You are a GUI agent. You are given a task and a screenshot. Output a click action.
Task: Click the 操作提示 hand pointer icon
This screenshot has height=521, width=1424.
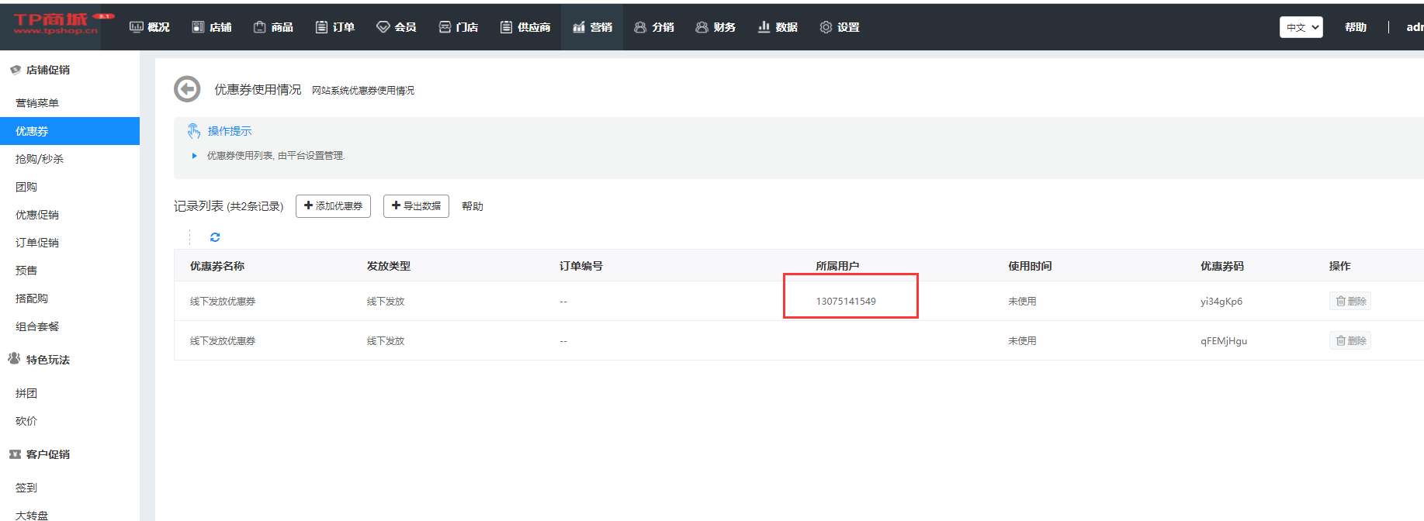click(194, 131)
